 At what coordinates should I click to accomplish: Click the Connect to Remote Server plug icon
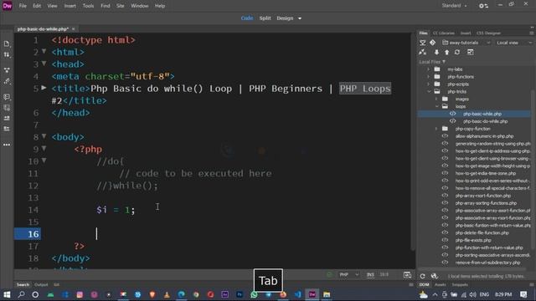coord(422,52)
